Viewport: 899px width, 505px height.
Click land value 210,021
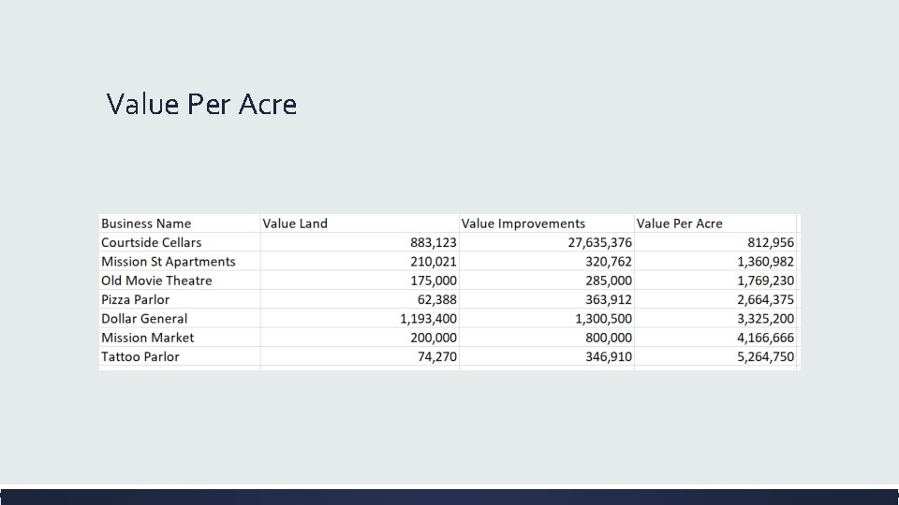click(434, 262)
